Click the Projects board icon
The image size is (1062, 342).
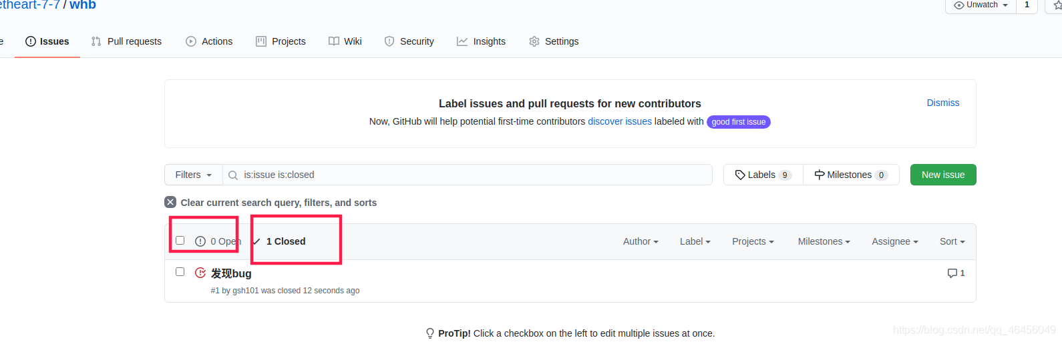click(x=261, y=41)
